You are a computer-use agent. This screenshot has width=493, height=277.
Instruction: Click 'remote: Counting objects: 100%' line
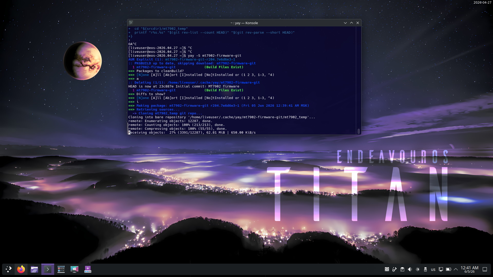coord(177,125)
